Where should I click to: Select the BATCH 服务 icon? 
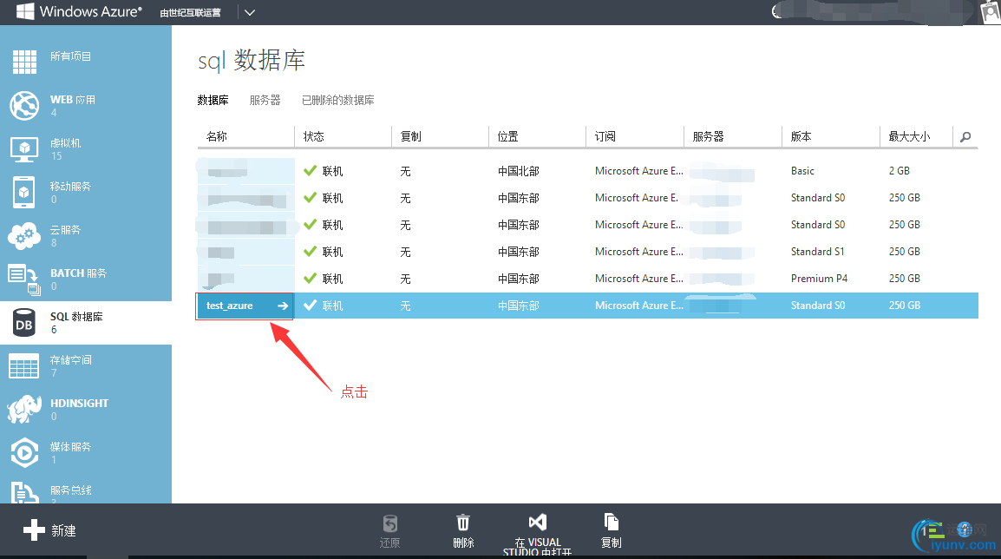[x=24, y=279]
